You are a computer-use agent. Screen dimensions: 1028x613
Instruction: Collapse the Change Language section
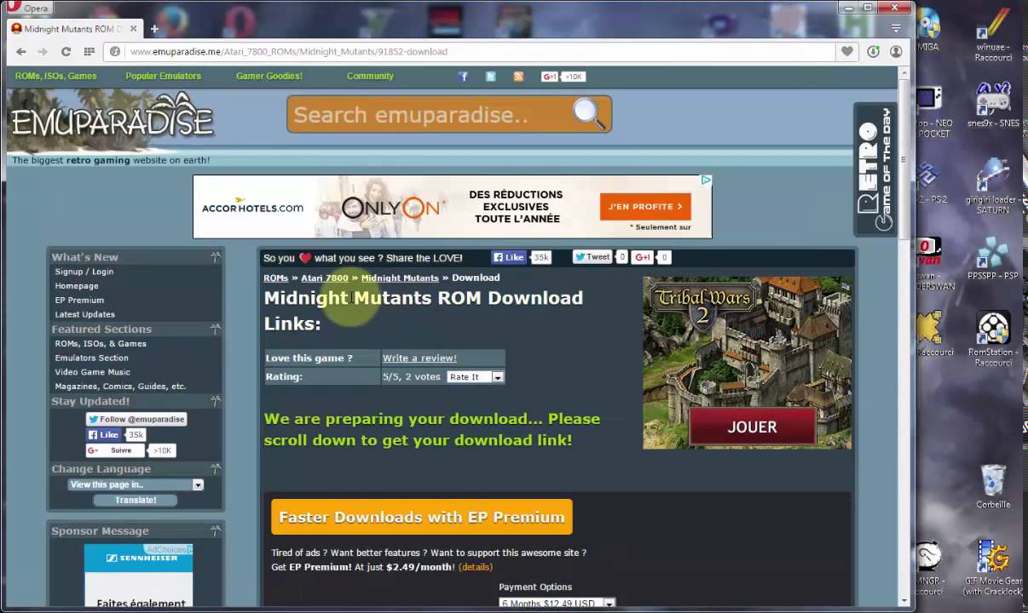click(216, 468)
